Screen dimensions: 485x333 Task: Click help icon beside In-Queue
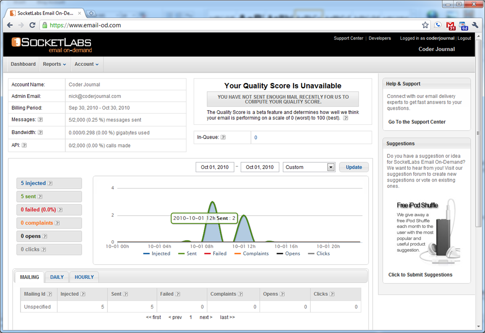coord(223,138)
